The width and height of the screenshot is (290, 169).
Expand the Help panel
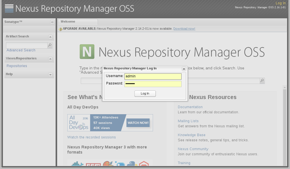point(50,75)
